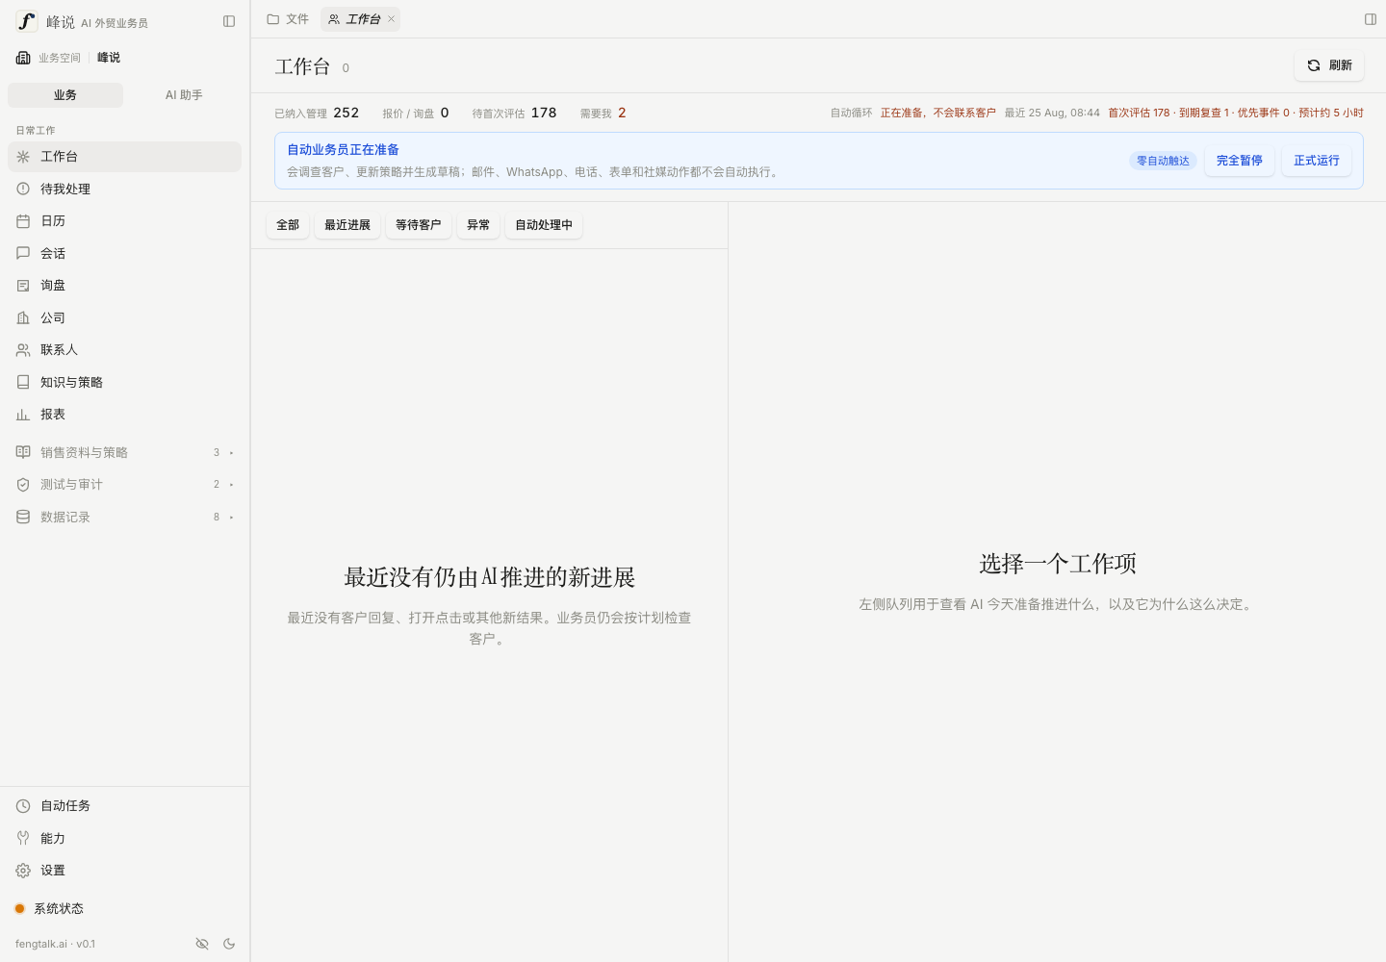Viewport: 1386px width, 962px height.
Task: Filter queue by 最近进展
Action: click(x=347, y=225)
